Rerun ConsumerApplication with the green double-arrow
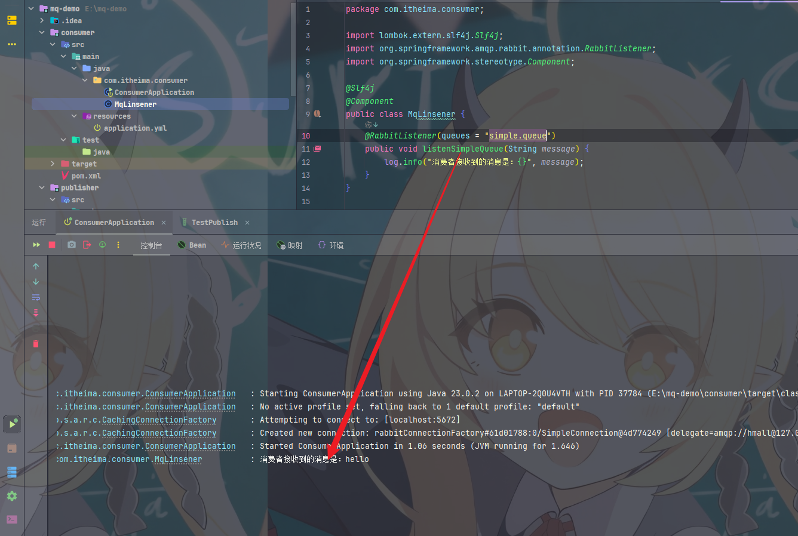Image resolution: width=798 pixels, height=536 pixels. click(x=36, y=245)
